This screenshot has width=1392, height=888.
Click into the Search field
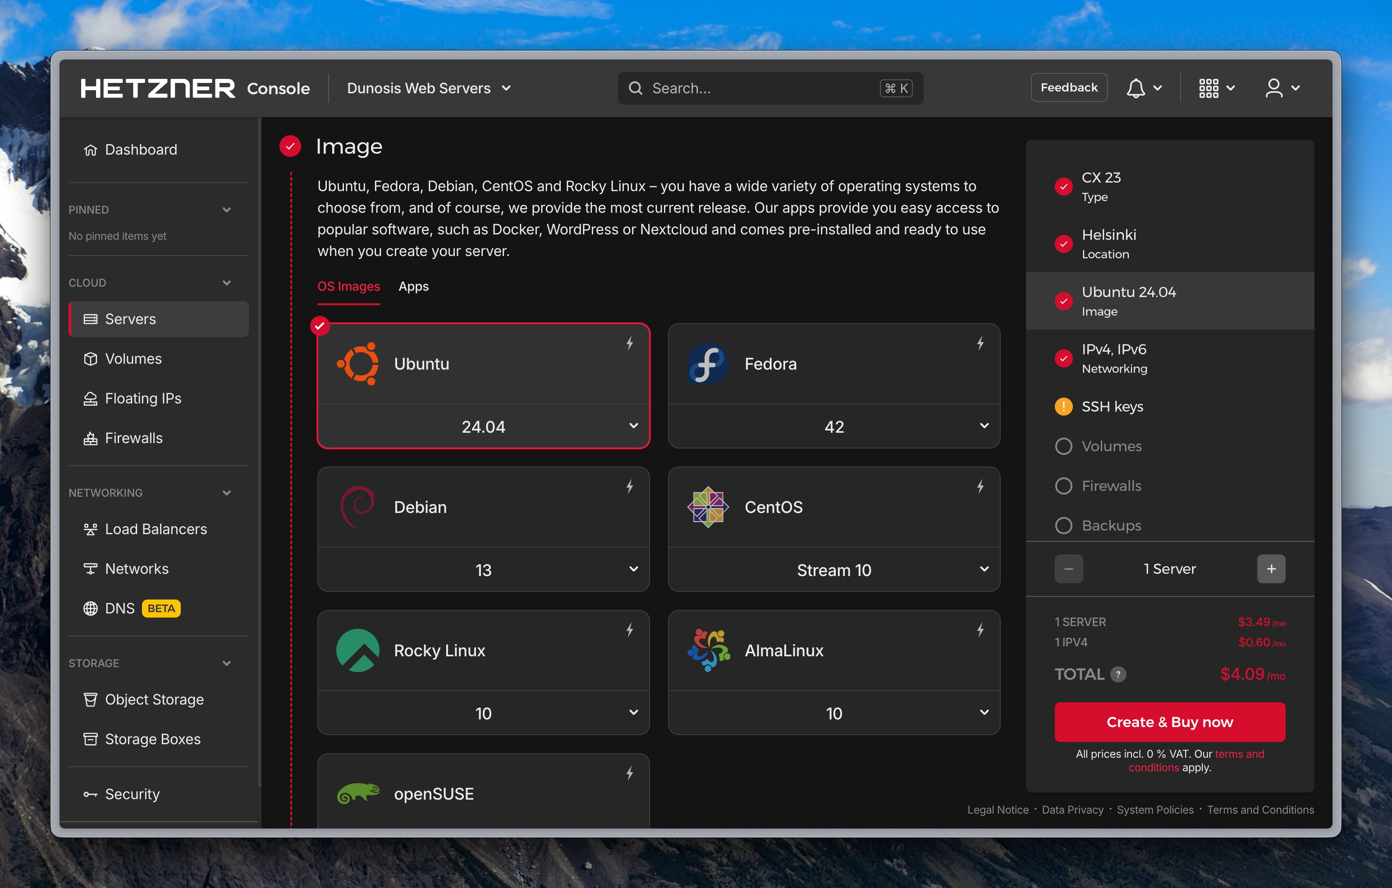(751, 88)
